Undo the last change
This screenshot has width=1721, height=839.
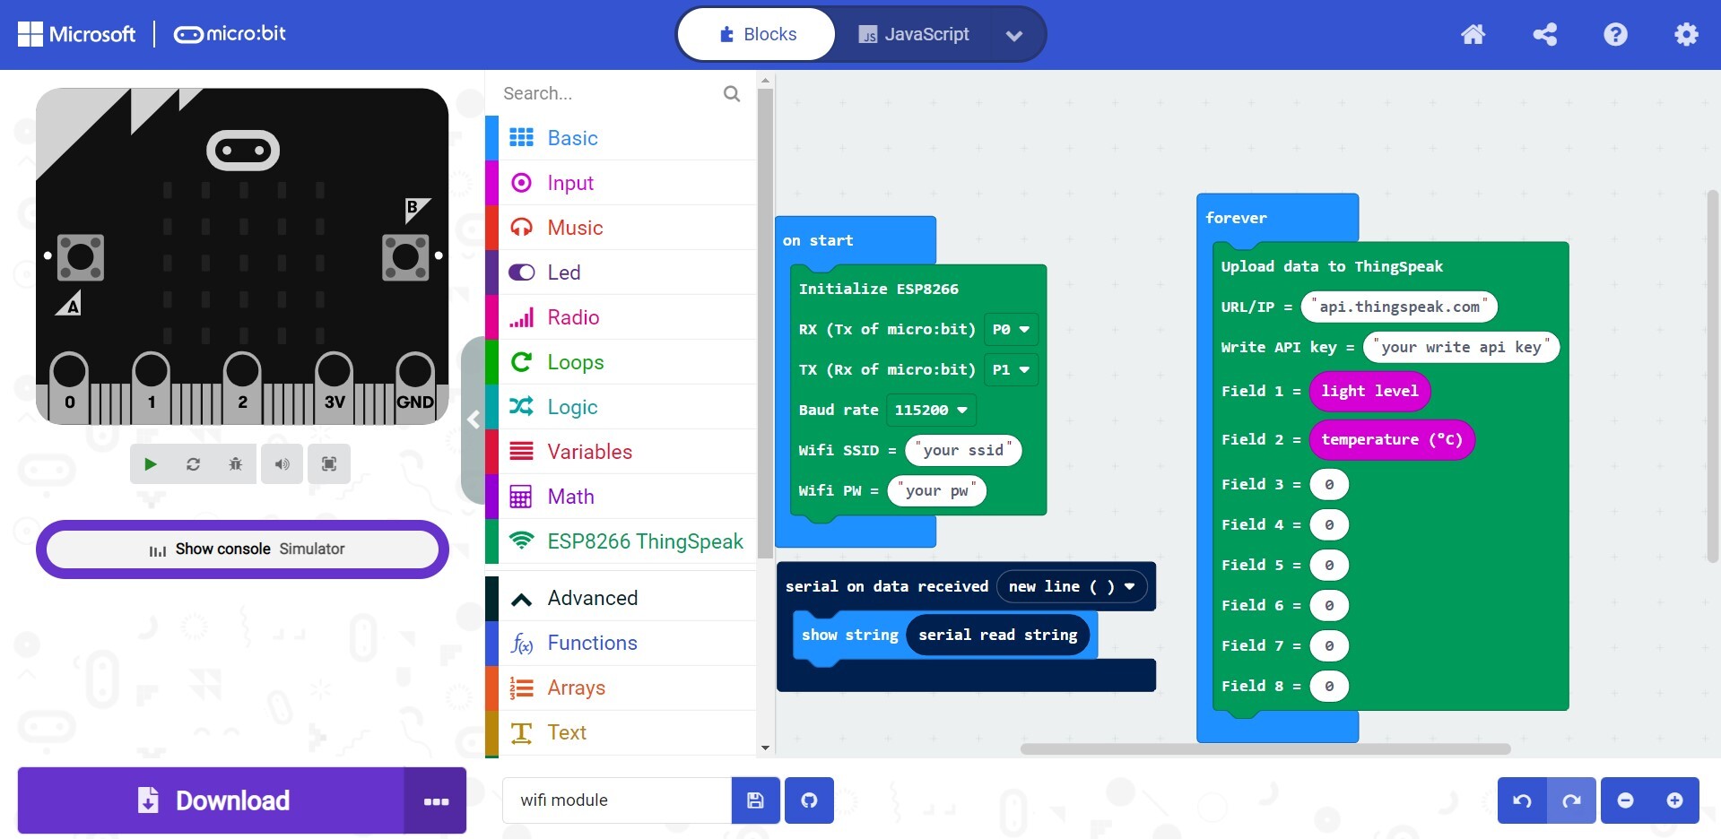[1522, 800]
